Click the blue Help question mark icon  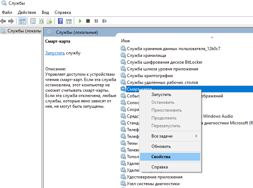pyautogui.click(x=60, y=21)
